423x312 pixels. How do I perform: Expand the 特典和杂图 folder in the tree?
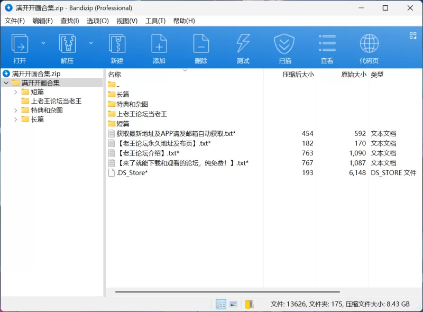[15, 111]
